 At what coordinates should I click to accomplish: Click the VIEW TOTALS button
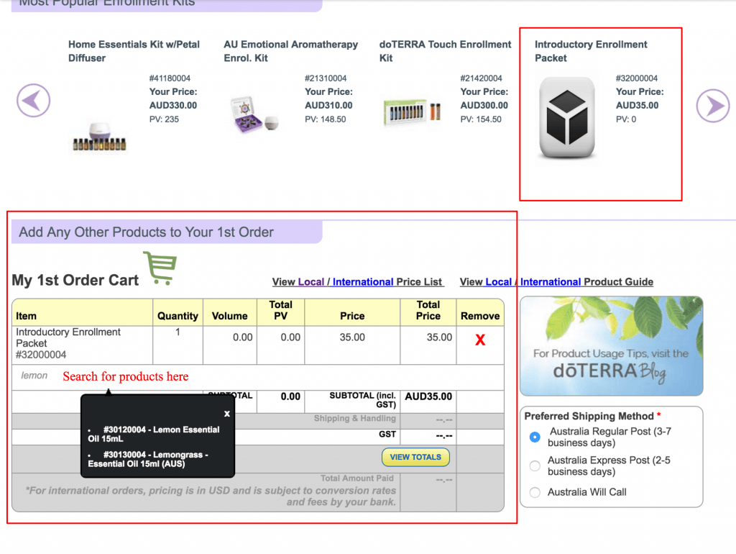click(x=415, y=457)
